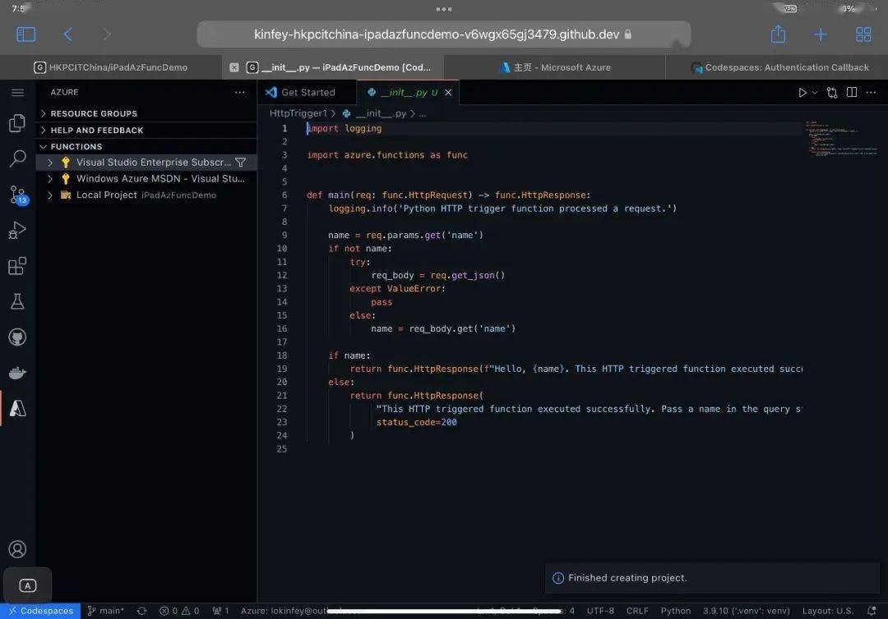
Task: Toggle Python syntax problems indicator in status bar
Action: tap(675, 611)
